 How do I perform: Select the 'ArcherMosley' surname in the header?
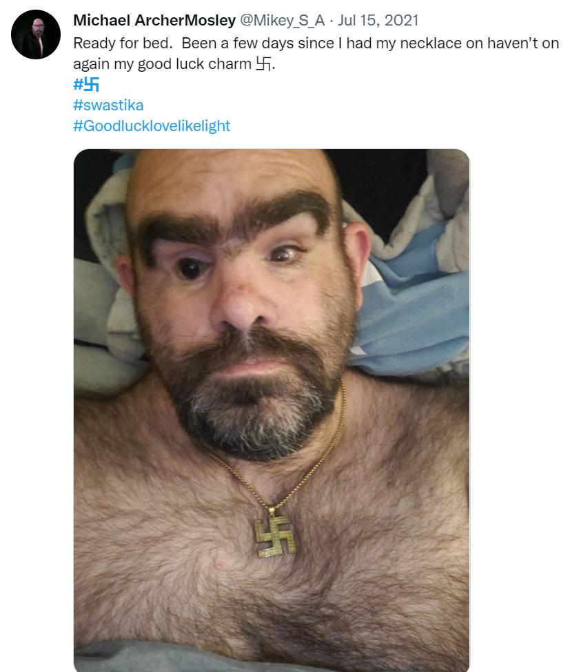185,20
